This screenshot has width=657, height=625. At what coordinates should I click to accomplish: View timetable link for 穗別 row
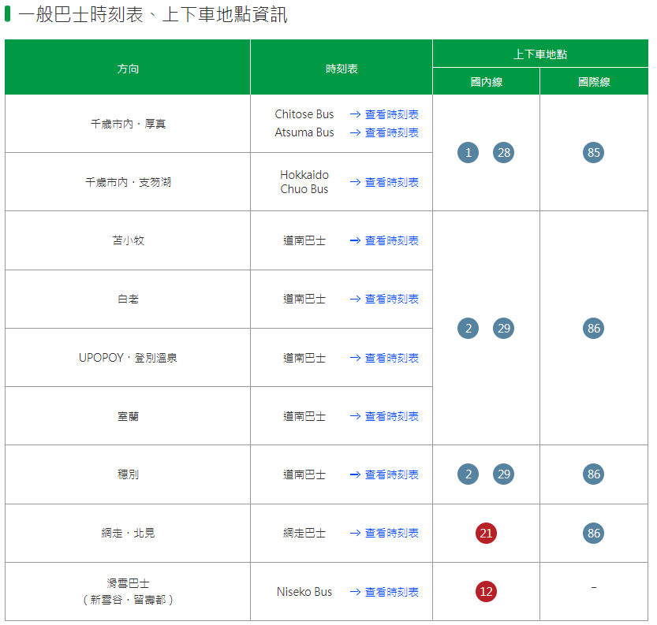point(384,475)
